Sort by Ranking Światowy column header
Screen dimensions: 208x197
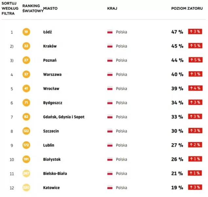32,8
